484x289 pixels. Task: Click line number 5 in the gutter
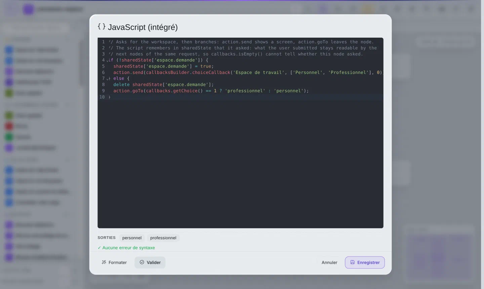click(103, 66)
